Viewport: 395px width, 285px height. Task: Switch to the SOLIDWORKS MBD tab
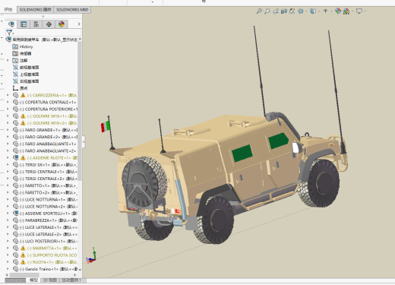tap(72, 10)
